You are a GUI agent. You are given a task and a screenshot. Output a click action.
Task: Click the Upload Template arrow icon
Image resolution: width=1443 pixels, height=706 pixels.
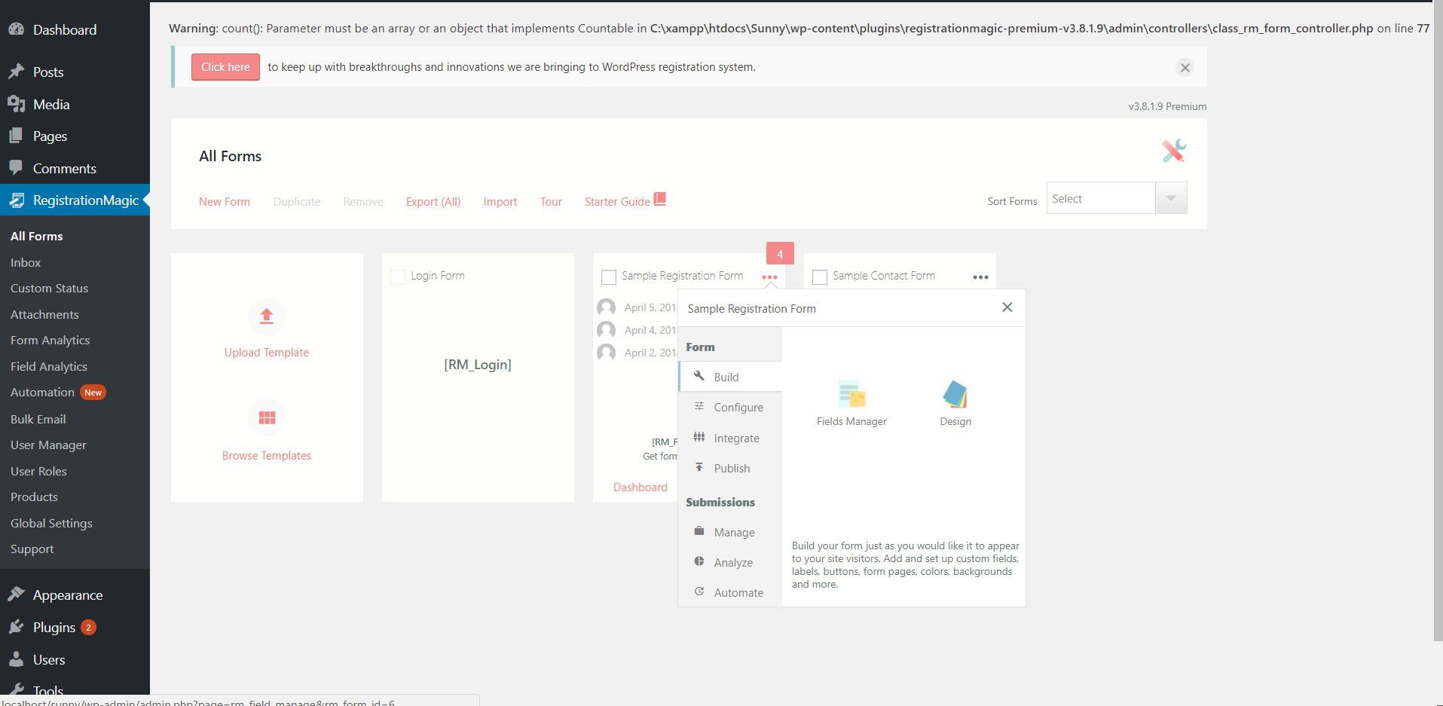pos(267,316)
